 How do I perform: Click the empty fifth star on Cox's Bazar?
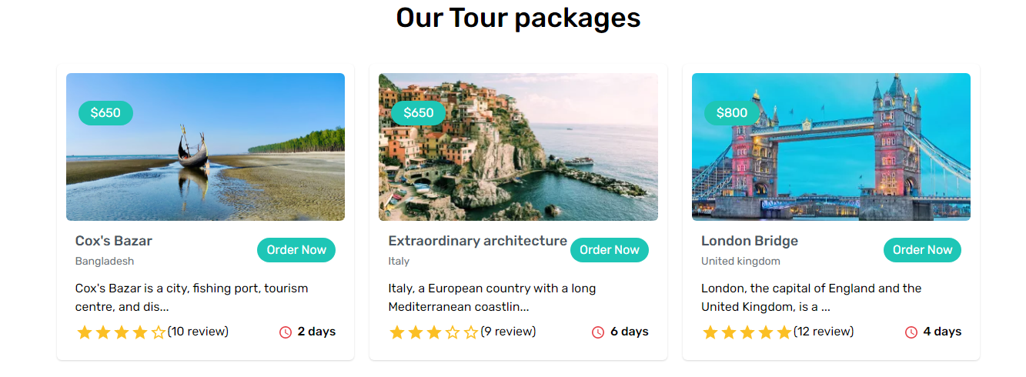point(159,332)
